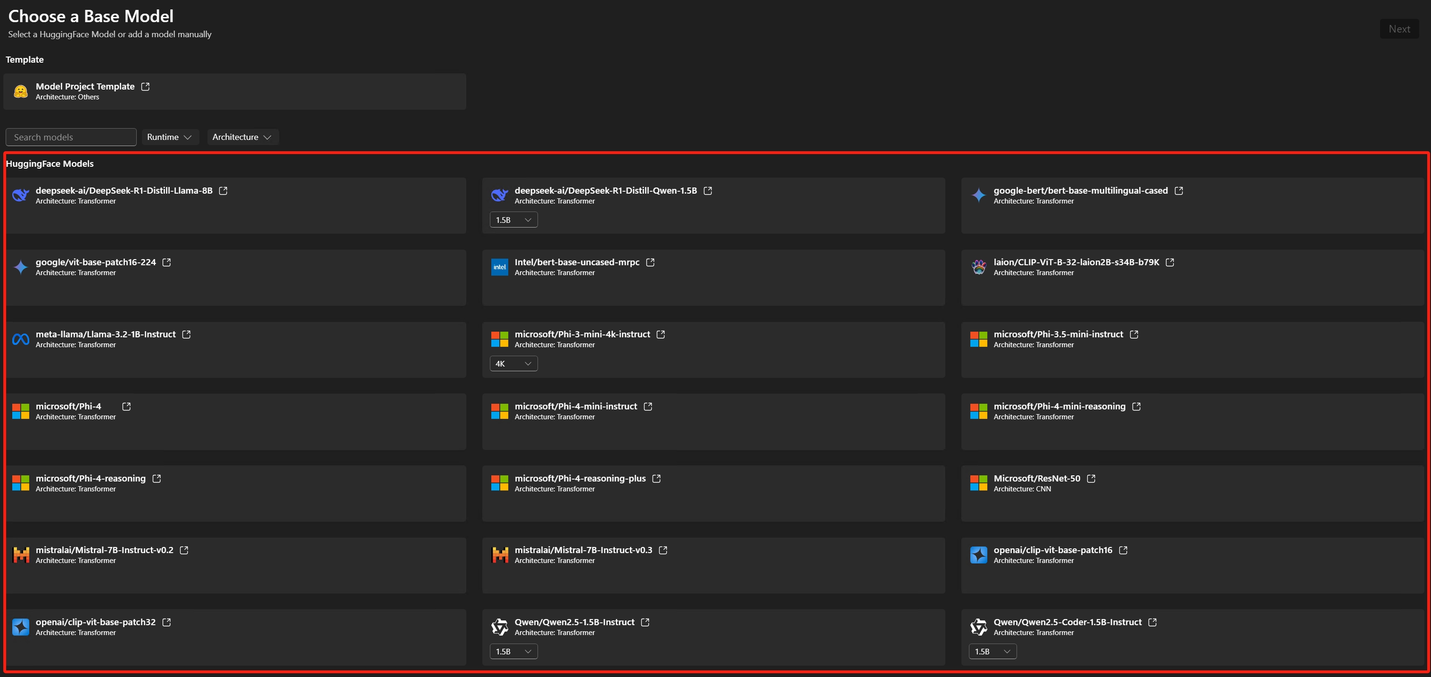Viewport: 1431px width, 677px height.
Task: Click the Search models input field
Action: coord(71,137)
